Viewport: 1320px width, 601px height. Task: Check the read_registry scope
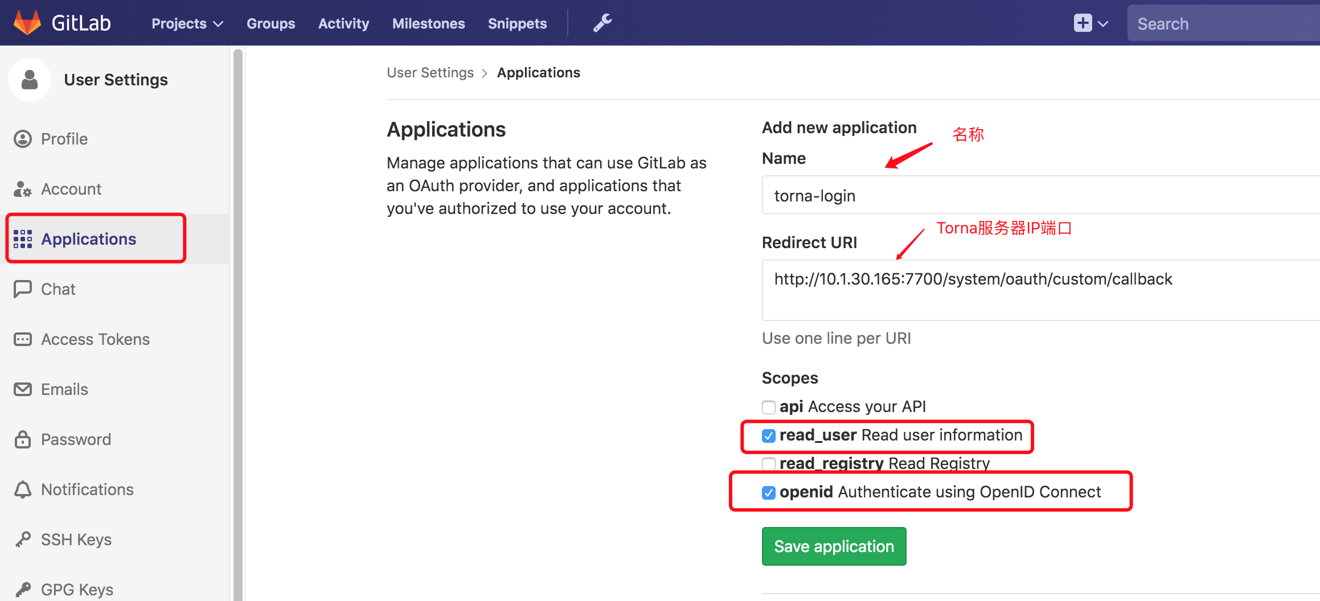769,463
